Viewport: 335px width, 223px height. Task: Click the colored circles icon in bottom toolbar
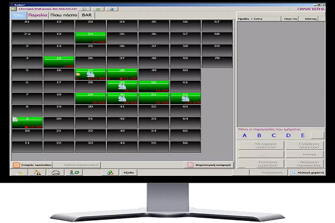click(x=110, y=172)
